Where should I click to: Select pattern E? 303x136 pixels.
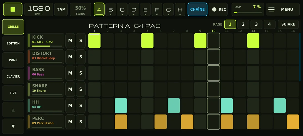click(145, 9)
